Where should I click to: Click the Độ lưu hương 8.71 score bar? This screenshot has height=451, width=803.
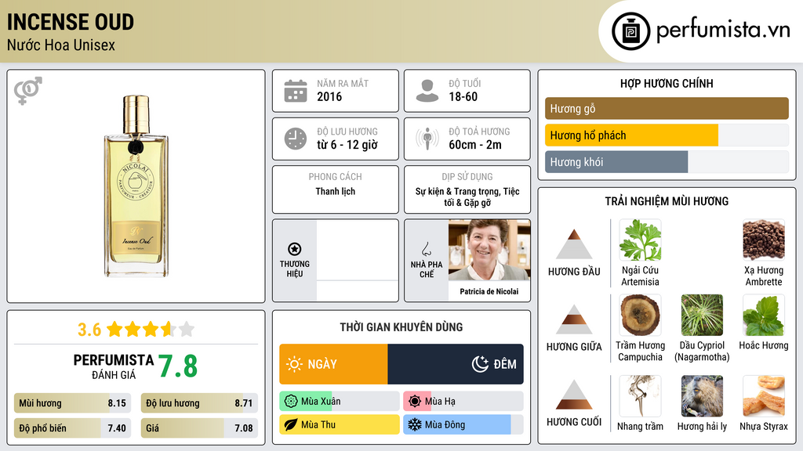click(x=199, y=403)
